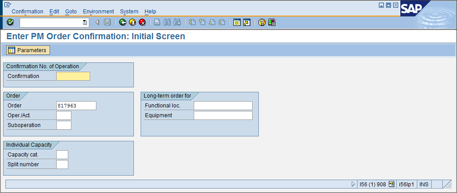Click the green checkmark Enter icon
Viewport: 457px width, 193px height.
coord(10,22)
